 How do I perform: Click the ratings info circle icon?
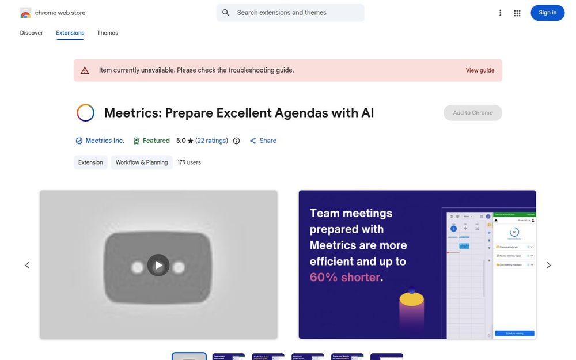coord(236,141)
